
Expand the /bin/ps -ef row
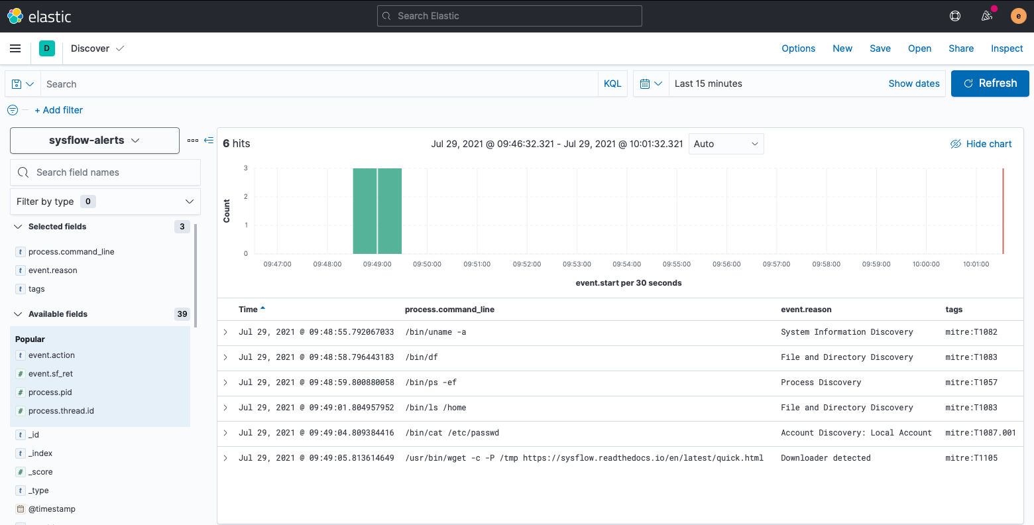[x=225, y=382]
